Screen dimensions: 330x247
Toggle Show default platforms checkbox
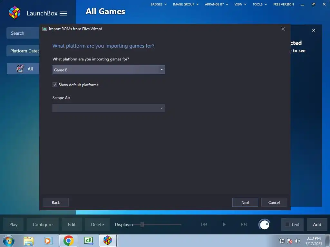55,85
